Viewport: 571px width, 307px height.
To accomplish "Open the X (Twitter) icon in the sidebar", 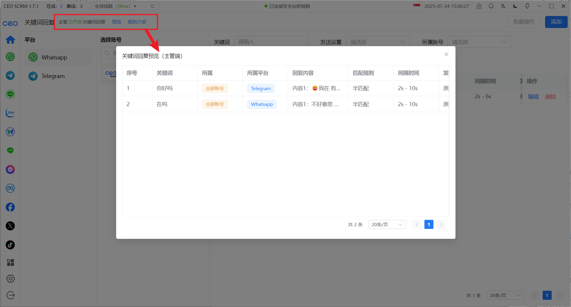I will 10,226.
